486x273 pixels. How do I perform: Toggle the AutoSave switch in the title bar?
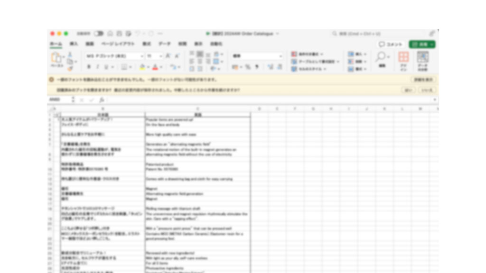(x=99, y=34)
